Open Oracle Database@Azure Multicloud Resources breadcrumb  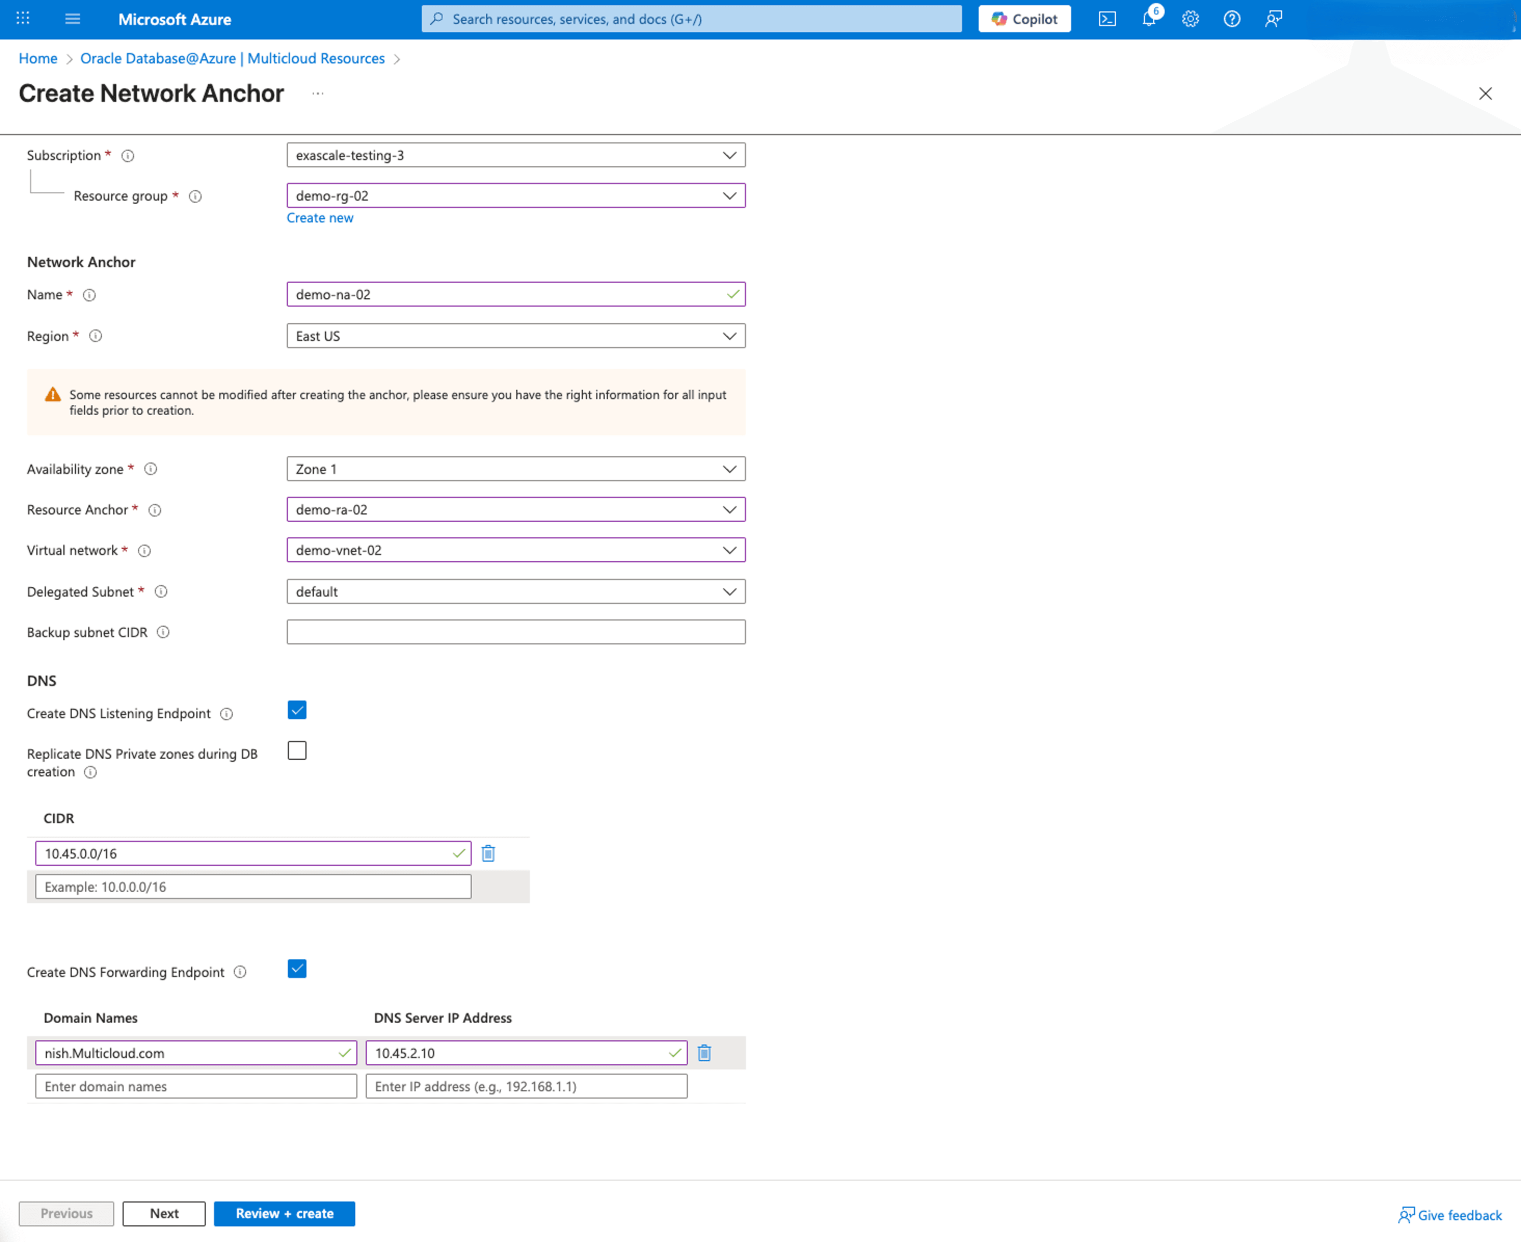(232, 58)
